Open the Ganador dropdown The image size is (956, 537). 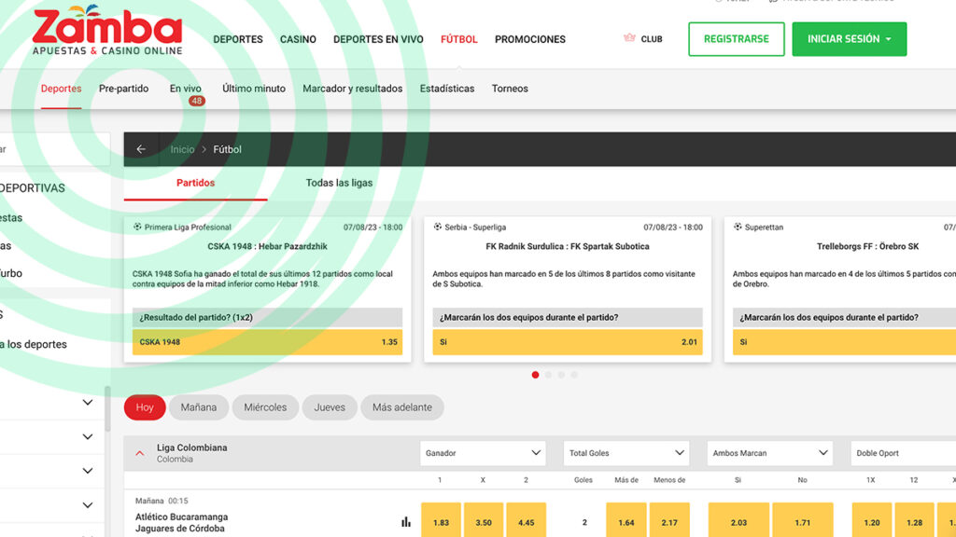click(483, 453)
